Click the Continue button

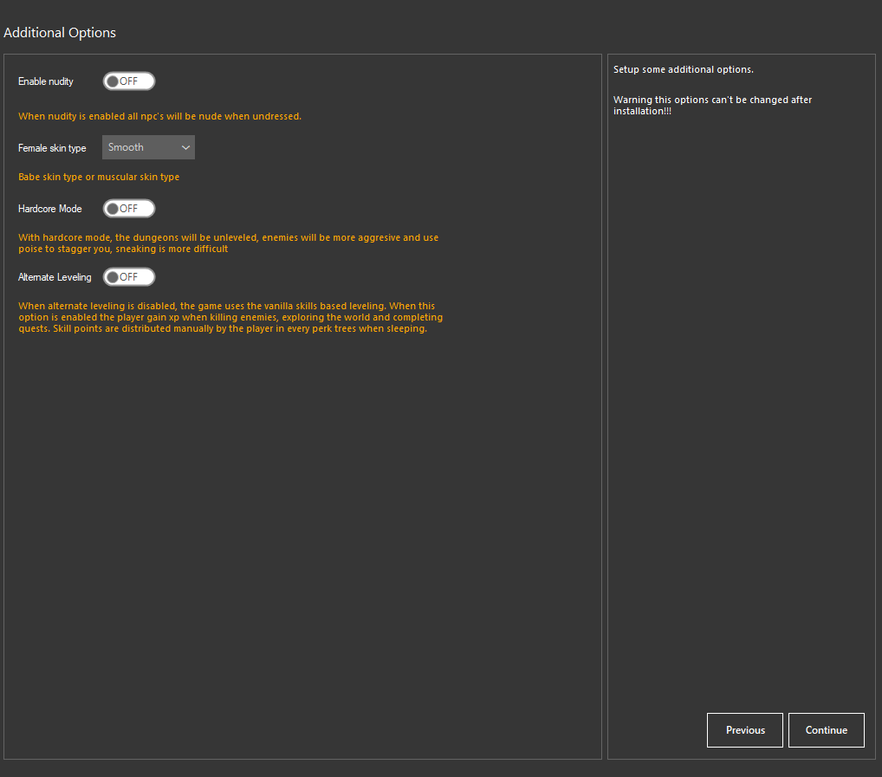point(827,730)
